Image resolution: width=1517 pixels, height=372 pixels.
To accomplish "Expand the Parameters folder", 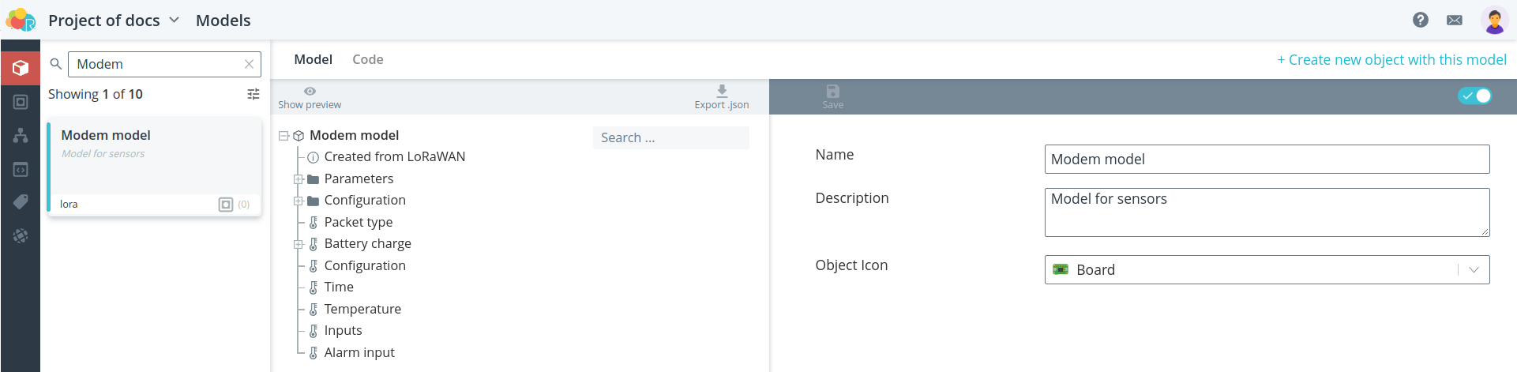I will tap(299, 179).
